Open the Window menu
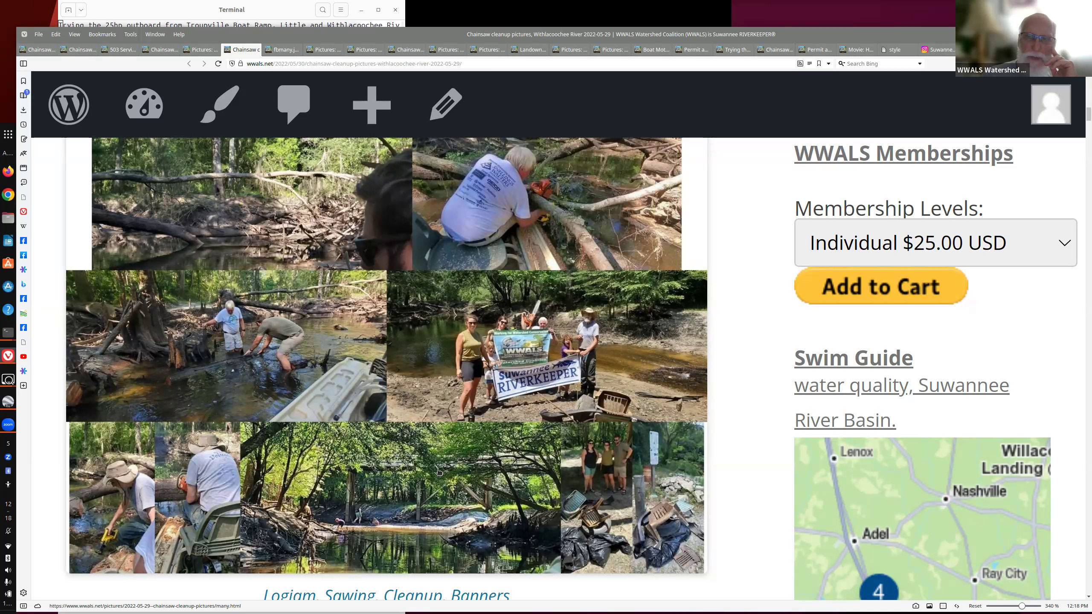This screenshot has height=614, width=1092. [x=155, y=34]
